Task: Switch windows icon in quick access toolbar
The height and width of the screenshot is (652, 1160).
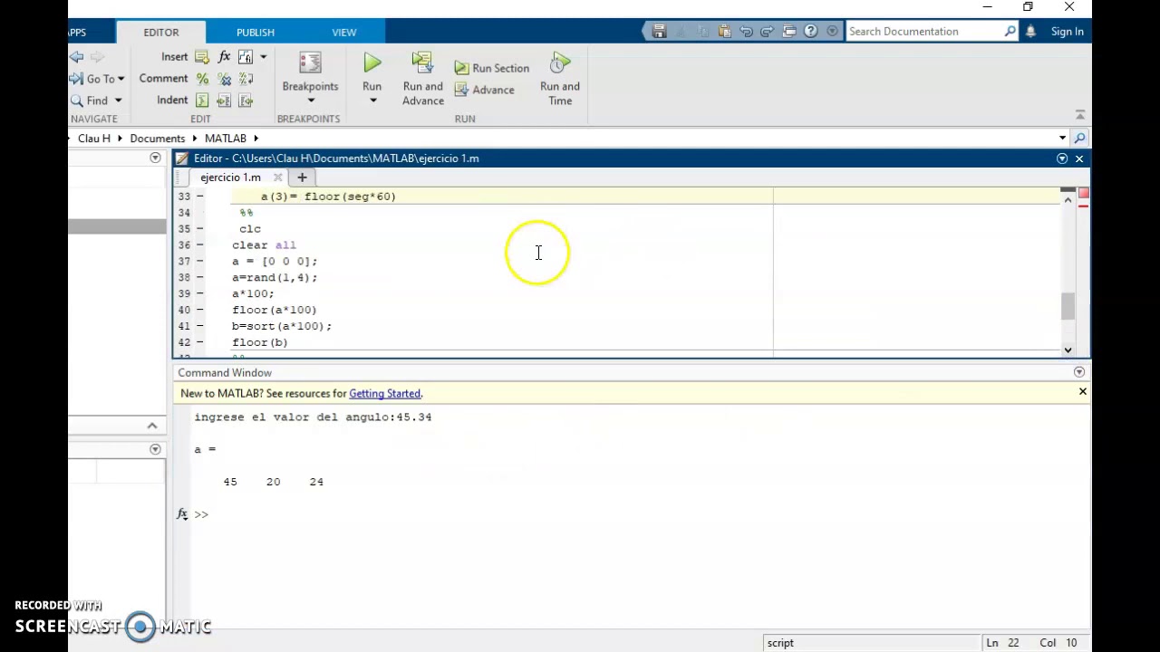Action: pyautogui.click(x=789, y=32)
